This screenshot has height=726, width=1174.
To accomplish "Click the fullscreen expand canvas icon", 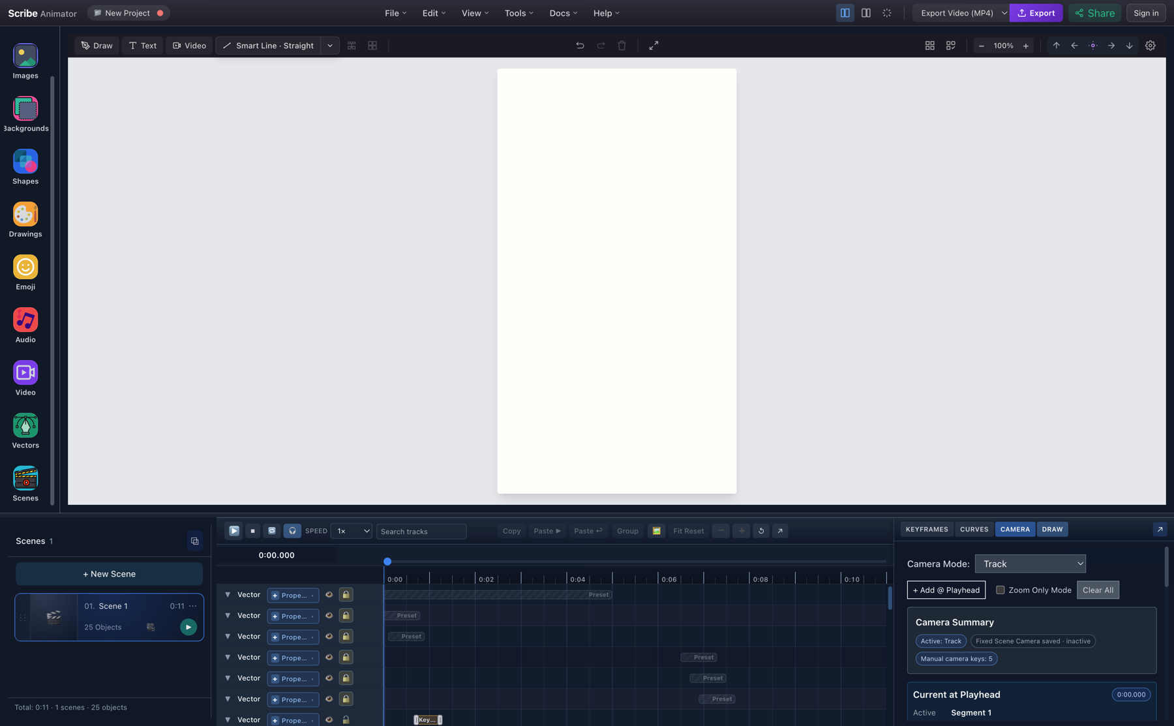I will point(654,46).
